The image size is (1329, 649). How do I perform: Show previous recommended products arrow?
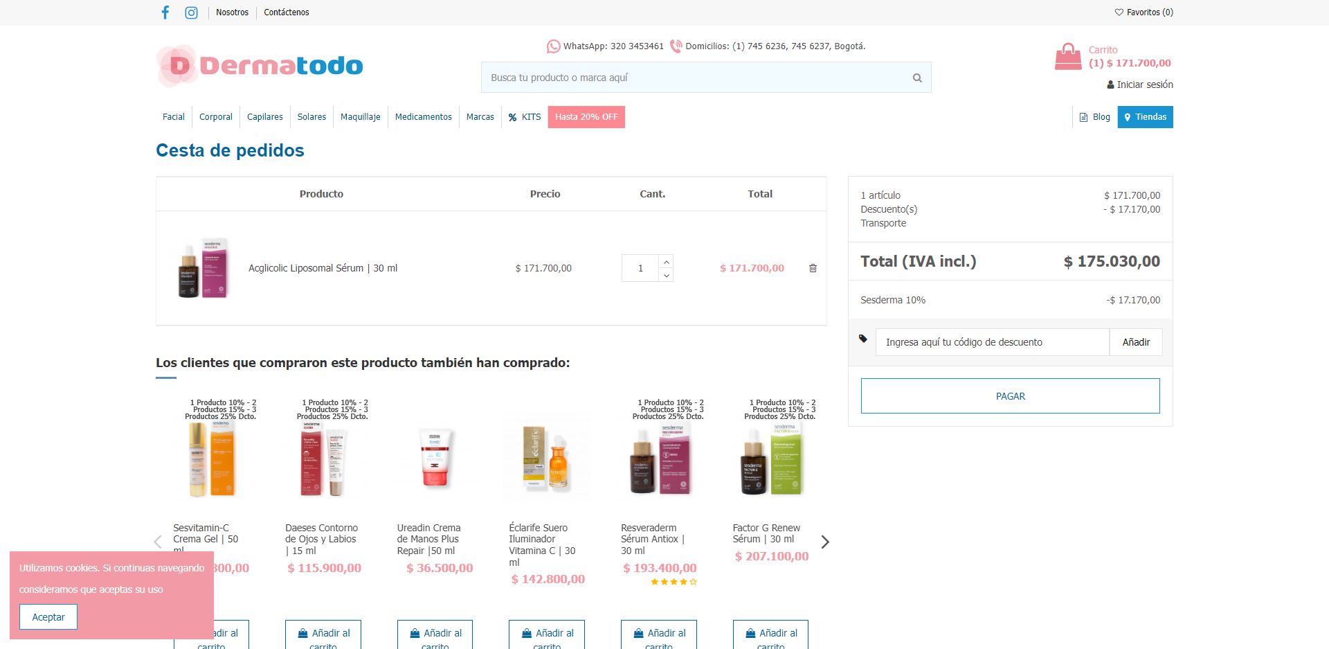(x=158, y=542)
